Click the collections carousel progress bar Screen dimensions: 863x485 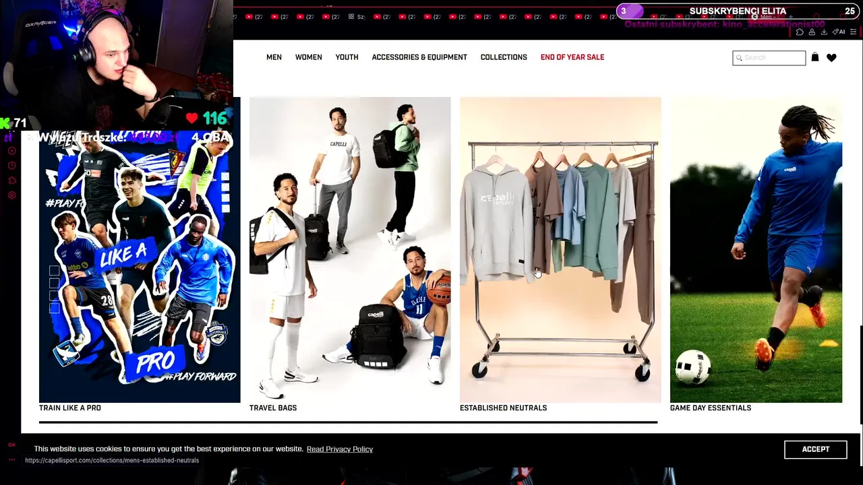pos(348,422)
